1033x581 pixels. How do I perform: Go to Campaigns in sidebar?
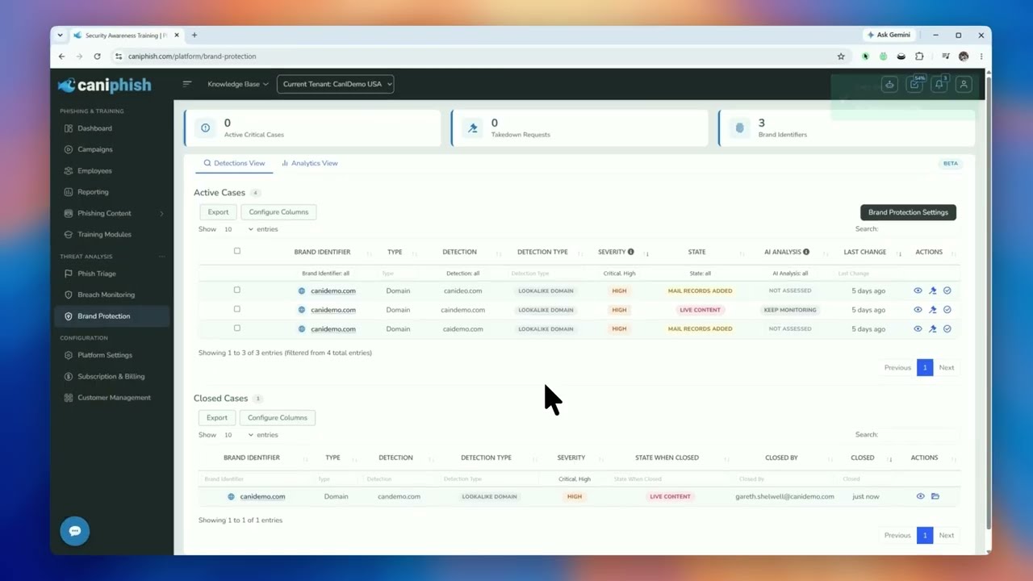tap(94, 149)
